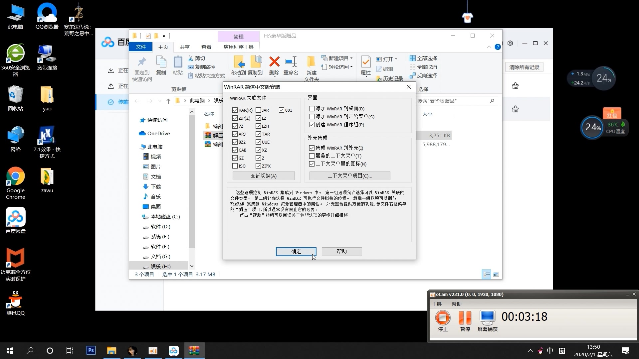
Task: Open Photoshop from the taskbar
Action: tap(91, 350)
